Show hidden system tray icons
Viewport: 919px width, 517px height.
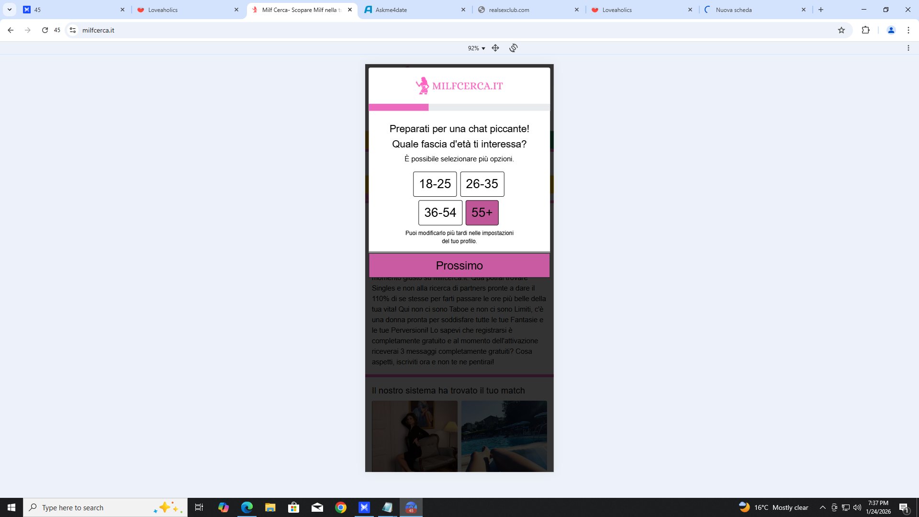click(822, 507)
